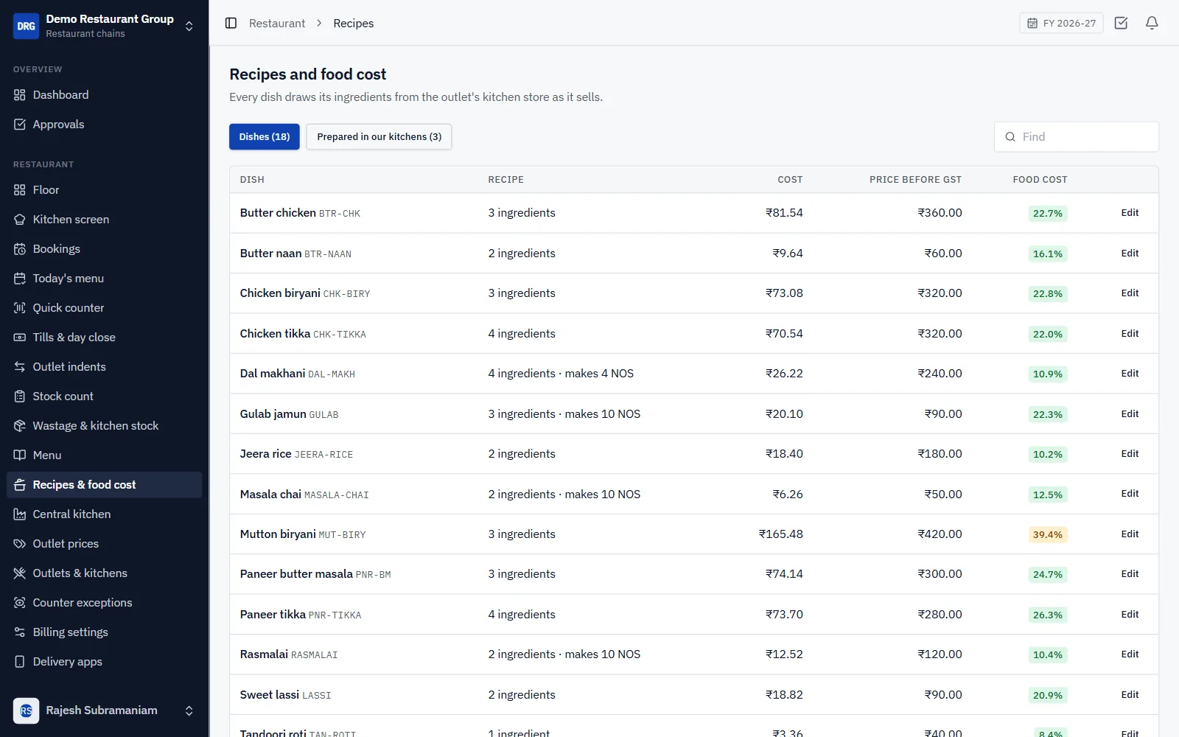This screenshot has height=737, width=1179.
Task: Open Tills & day close
Action: pos(104,338)
